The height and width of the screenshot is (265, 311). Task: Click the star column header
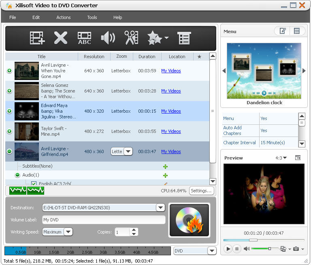[x=199, y=57]
